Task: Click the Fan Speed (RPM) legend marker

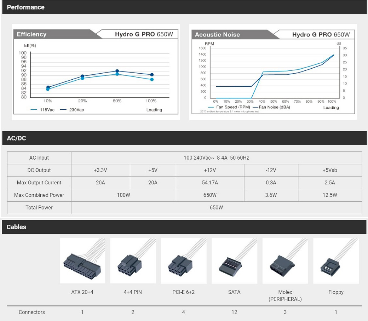Action: (x=211, y=107)
